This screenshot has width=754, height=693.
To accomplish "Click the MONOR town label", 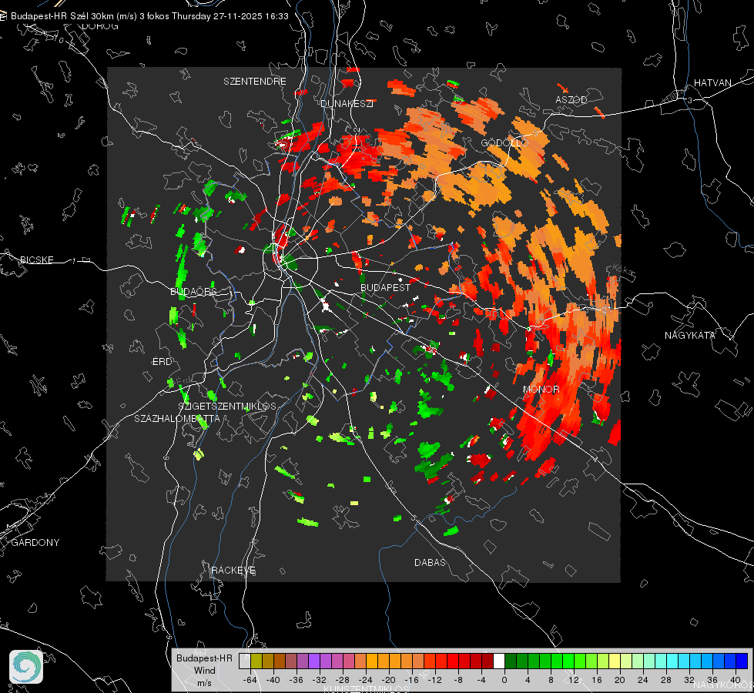I will pyautogui.click(x=541, y=389).
